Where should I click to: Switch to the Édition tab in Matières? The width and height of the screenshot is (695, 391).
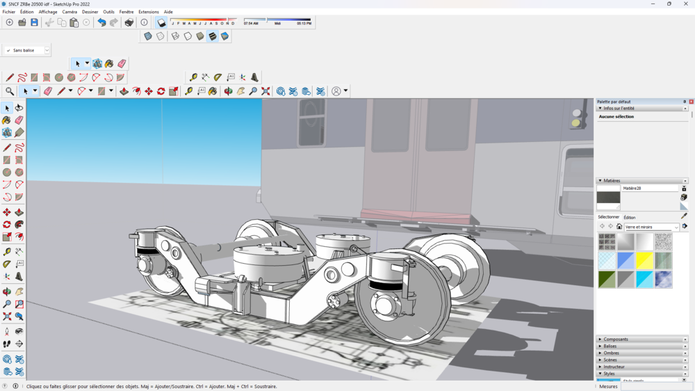630,218
